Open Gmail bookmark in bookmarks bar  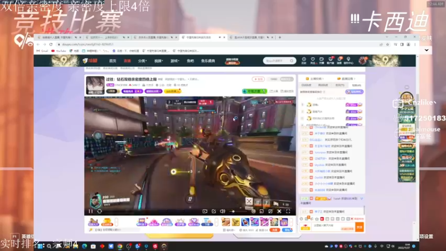(42, 51)
